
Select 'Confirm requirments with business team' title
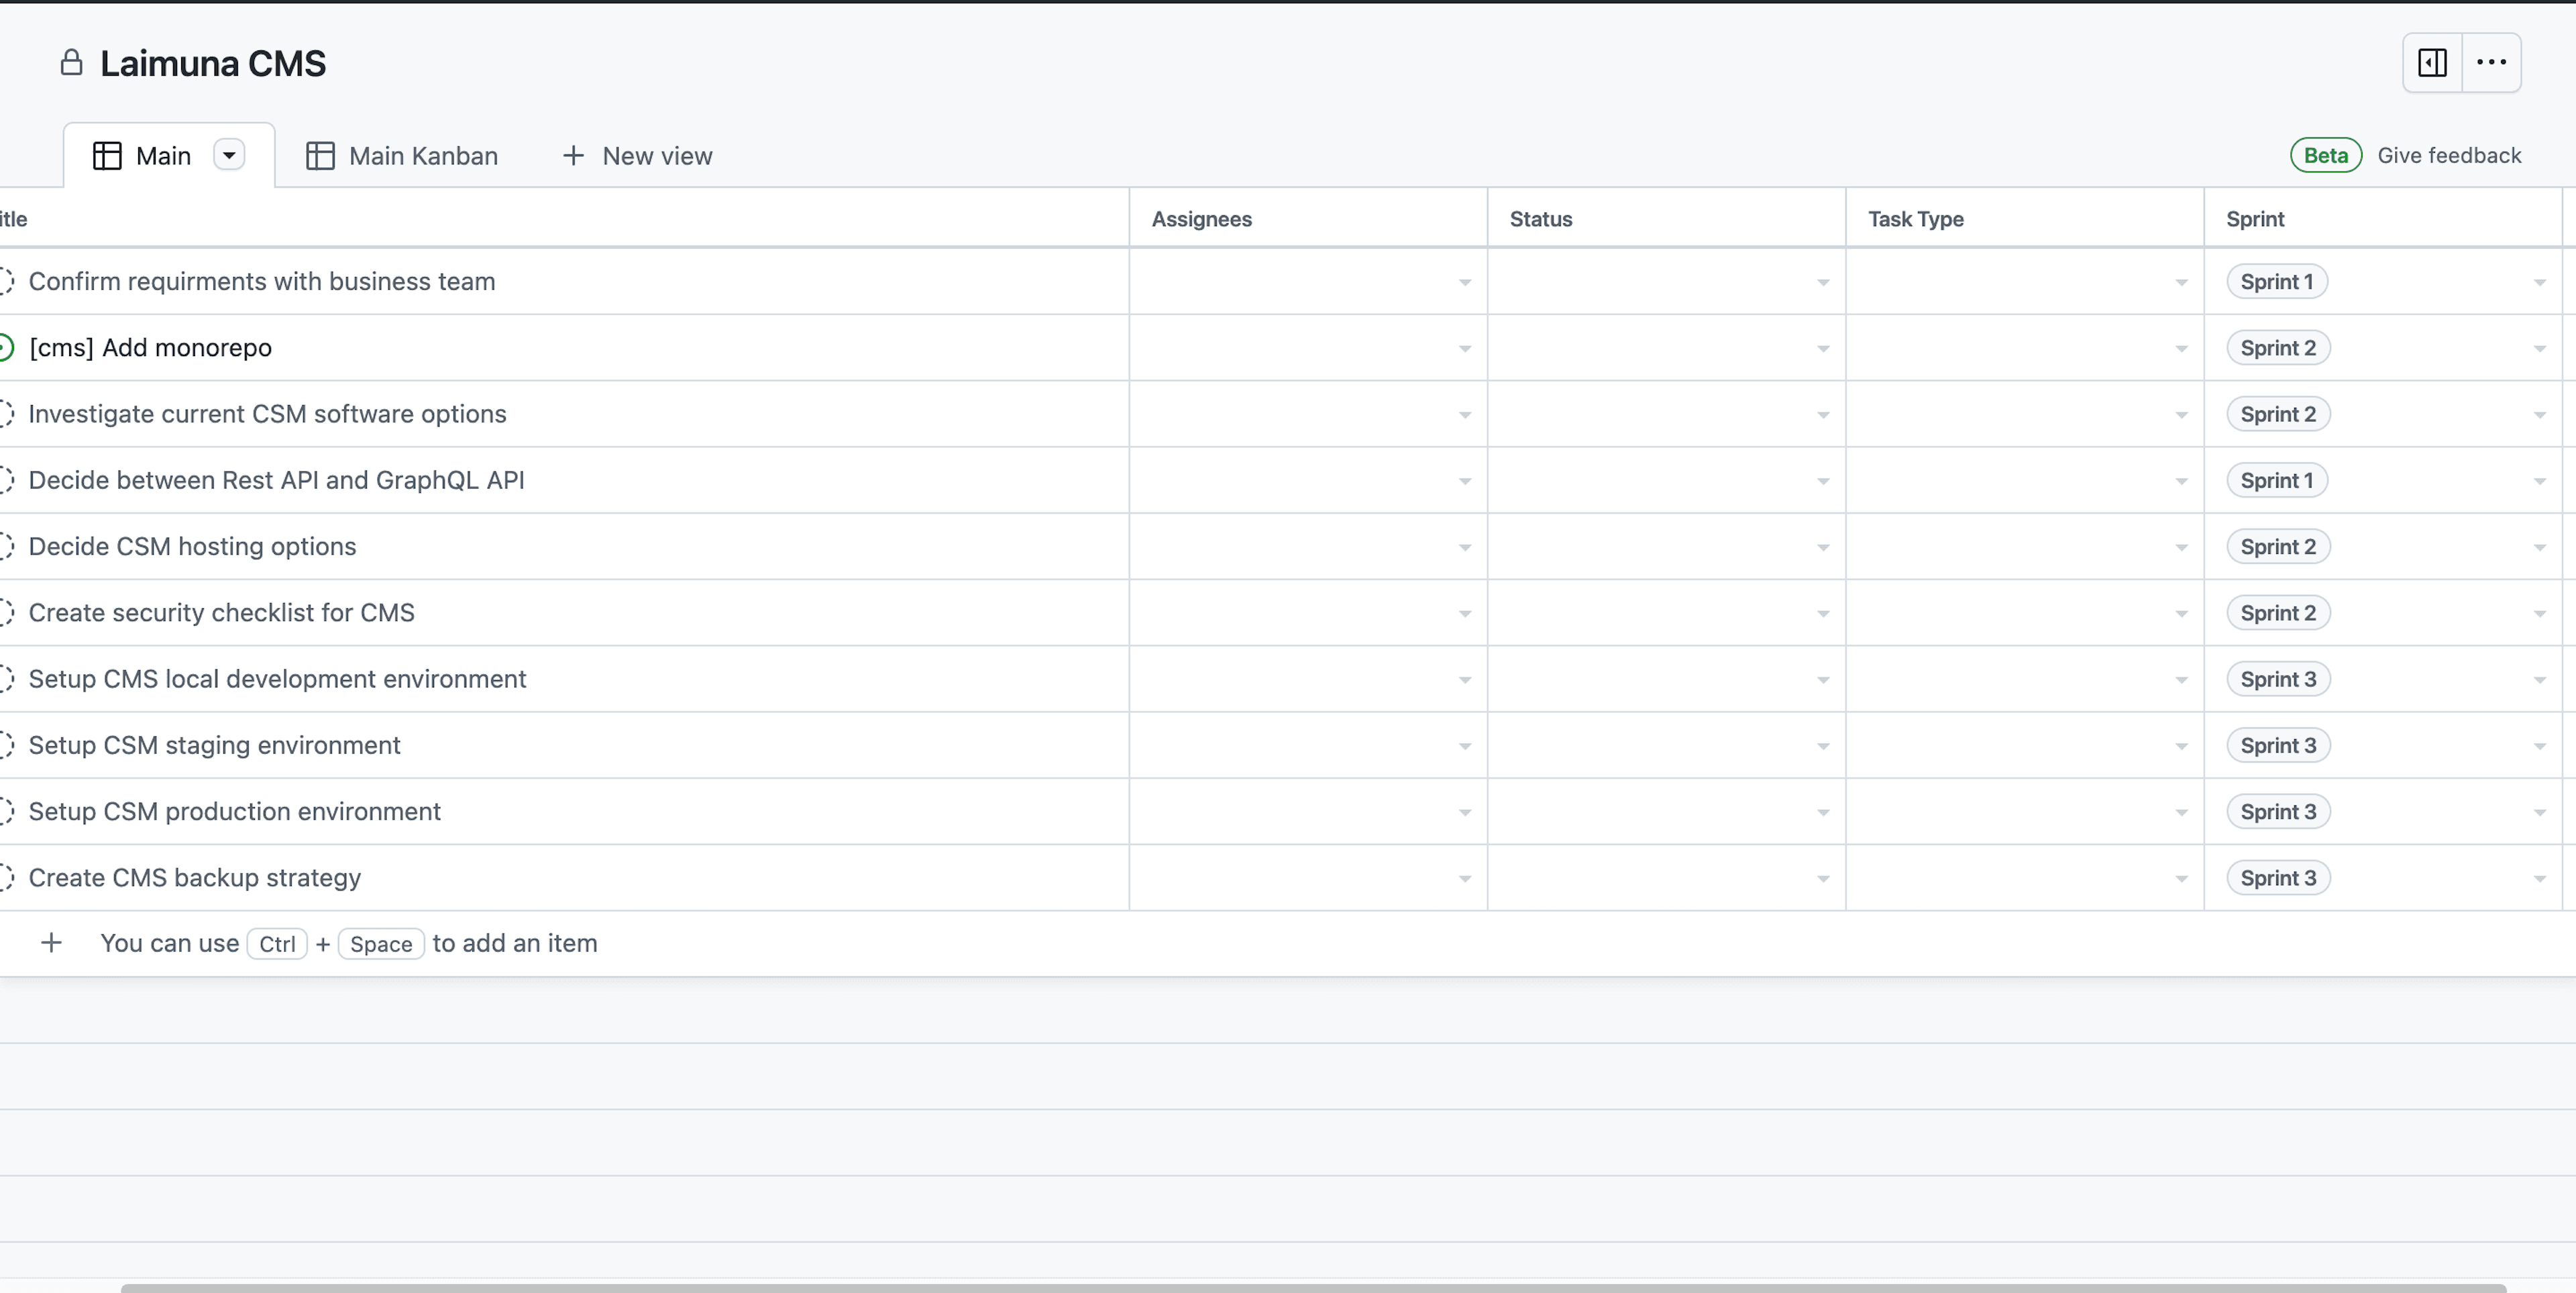[262, 282]
